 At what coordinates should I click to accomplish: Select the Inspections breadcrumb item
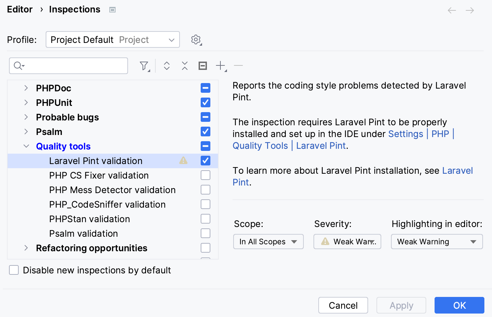click(x=74, y=9)
